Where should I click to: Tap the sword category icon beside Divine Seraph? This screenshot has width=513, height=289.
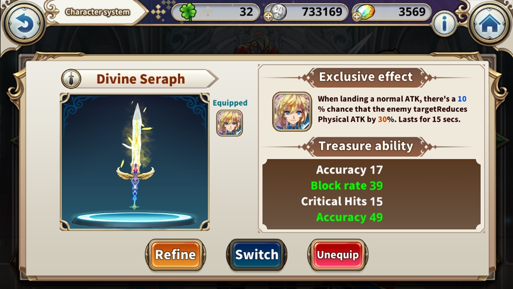(71, 79)
